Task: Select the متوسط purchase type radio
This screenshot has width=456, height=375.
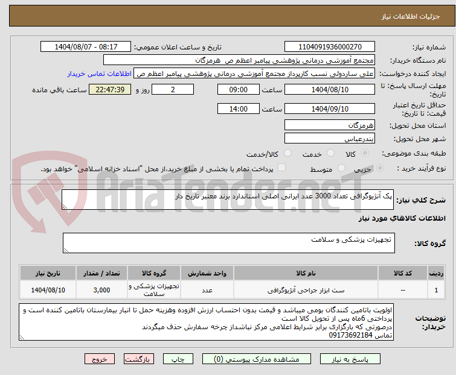Action: pyautogui.click(x=341, y=168)
